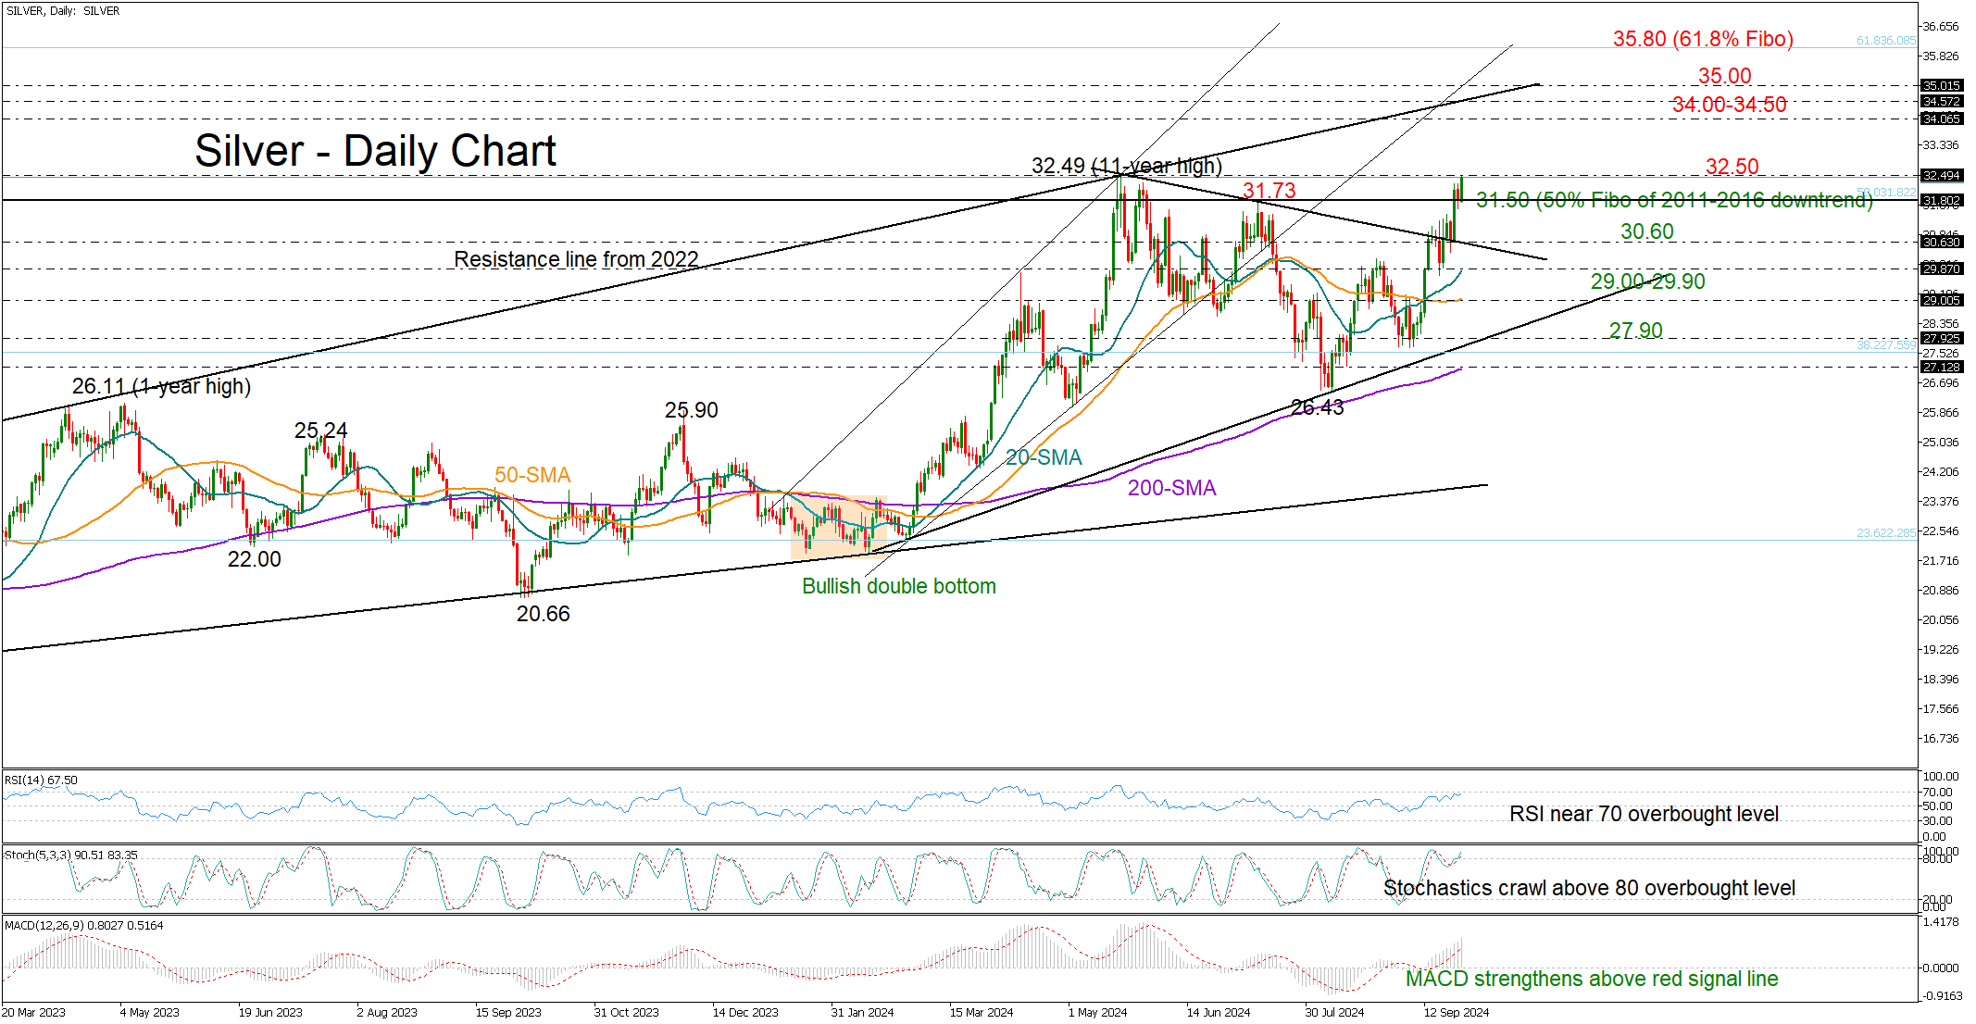The width and height of the screenshot is (1976, 1024).
Task: Click the 200-SMA label text
Action: click(1171, 488)
